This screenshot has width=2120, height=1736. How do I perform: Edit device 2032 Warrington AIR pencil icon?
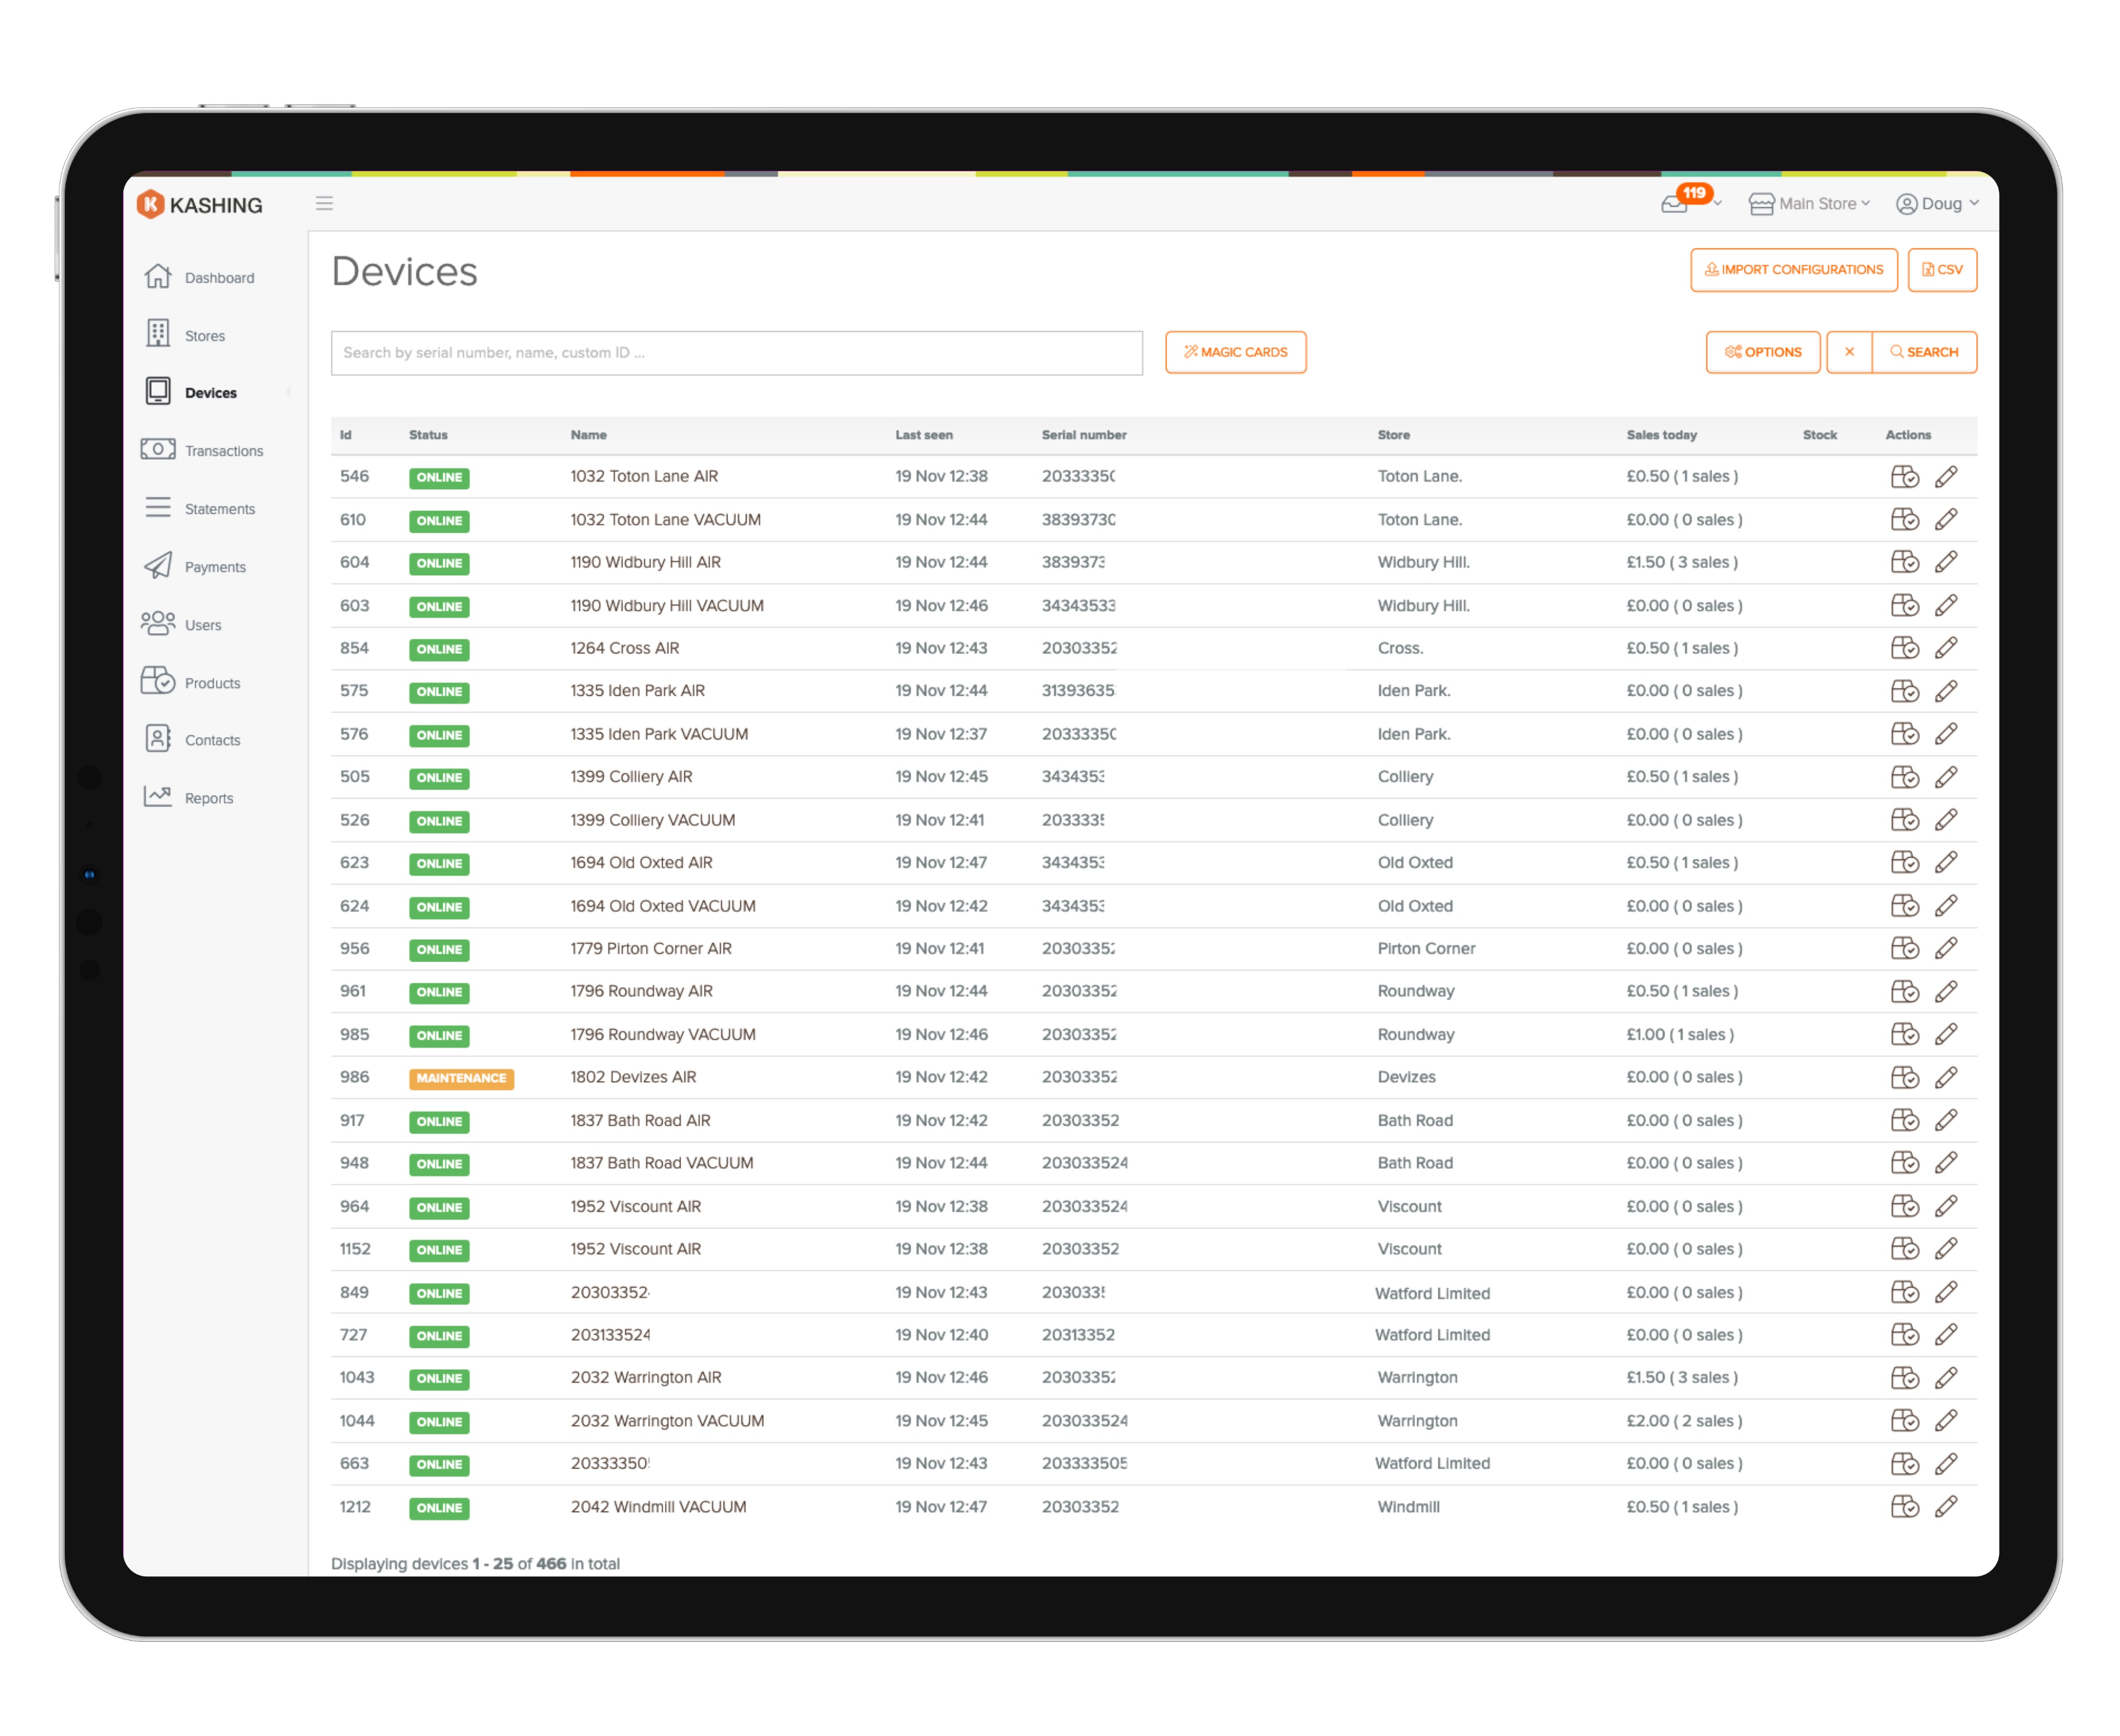click(1945, 1379)
